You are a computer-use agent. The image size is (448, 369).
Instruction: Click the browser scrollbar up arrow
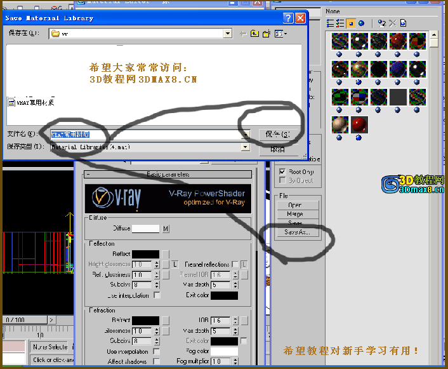click(433, 34)
